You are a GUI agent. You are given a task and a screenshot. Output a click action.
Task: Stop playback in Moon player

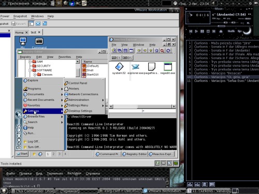click(x=208, y=31)
